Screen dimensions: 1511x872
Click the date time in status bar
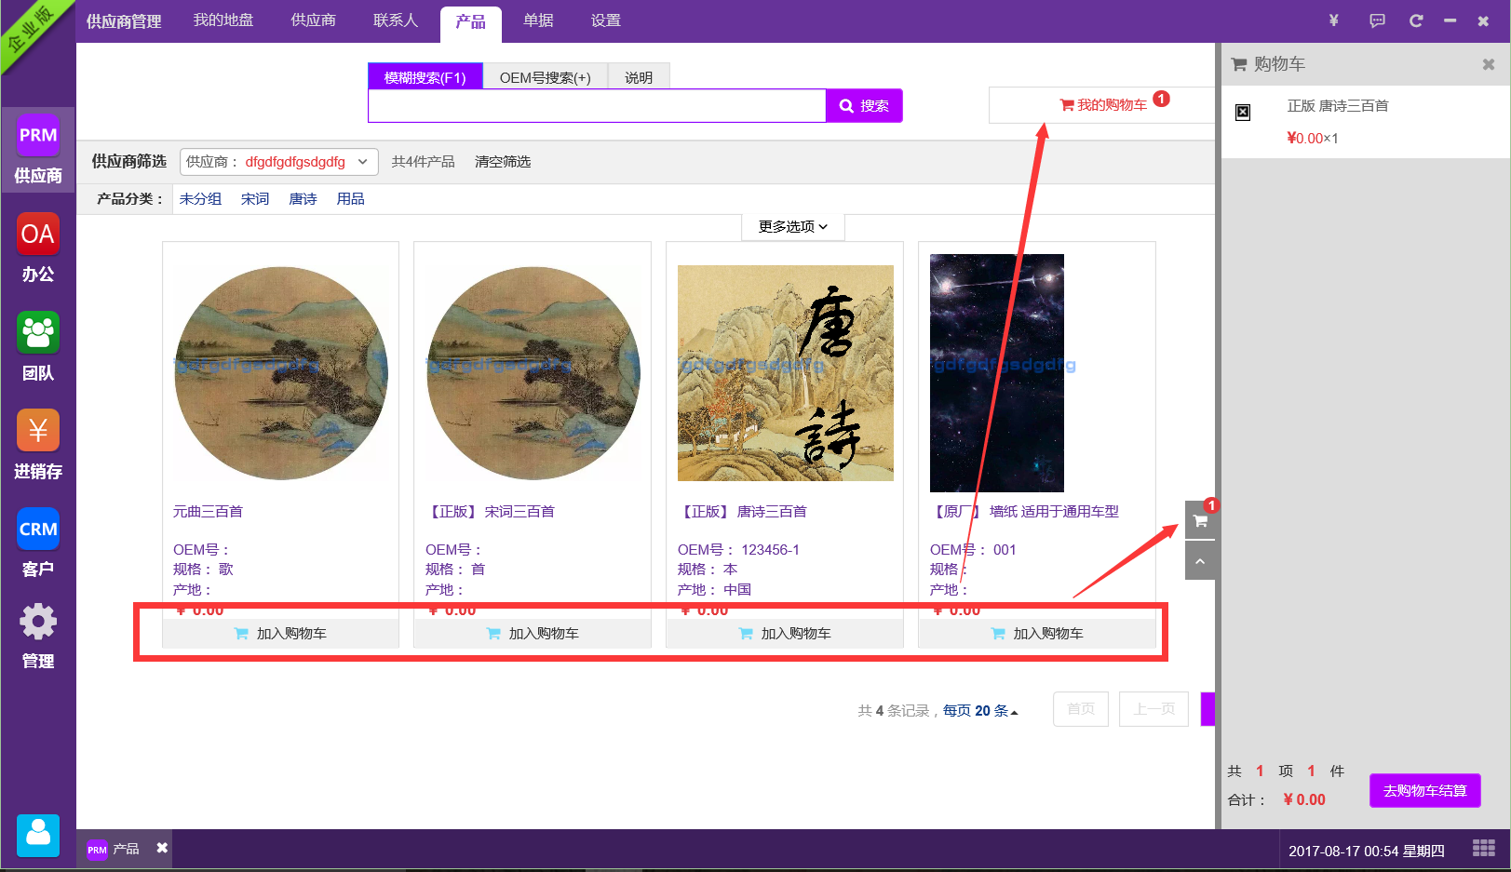click(1367, 851)
